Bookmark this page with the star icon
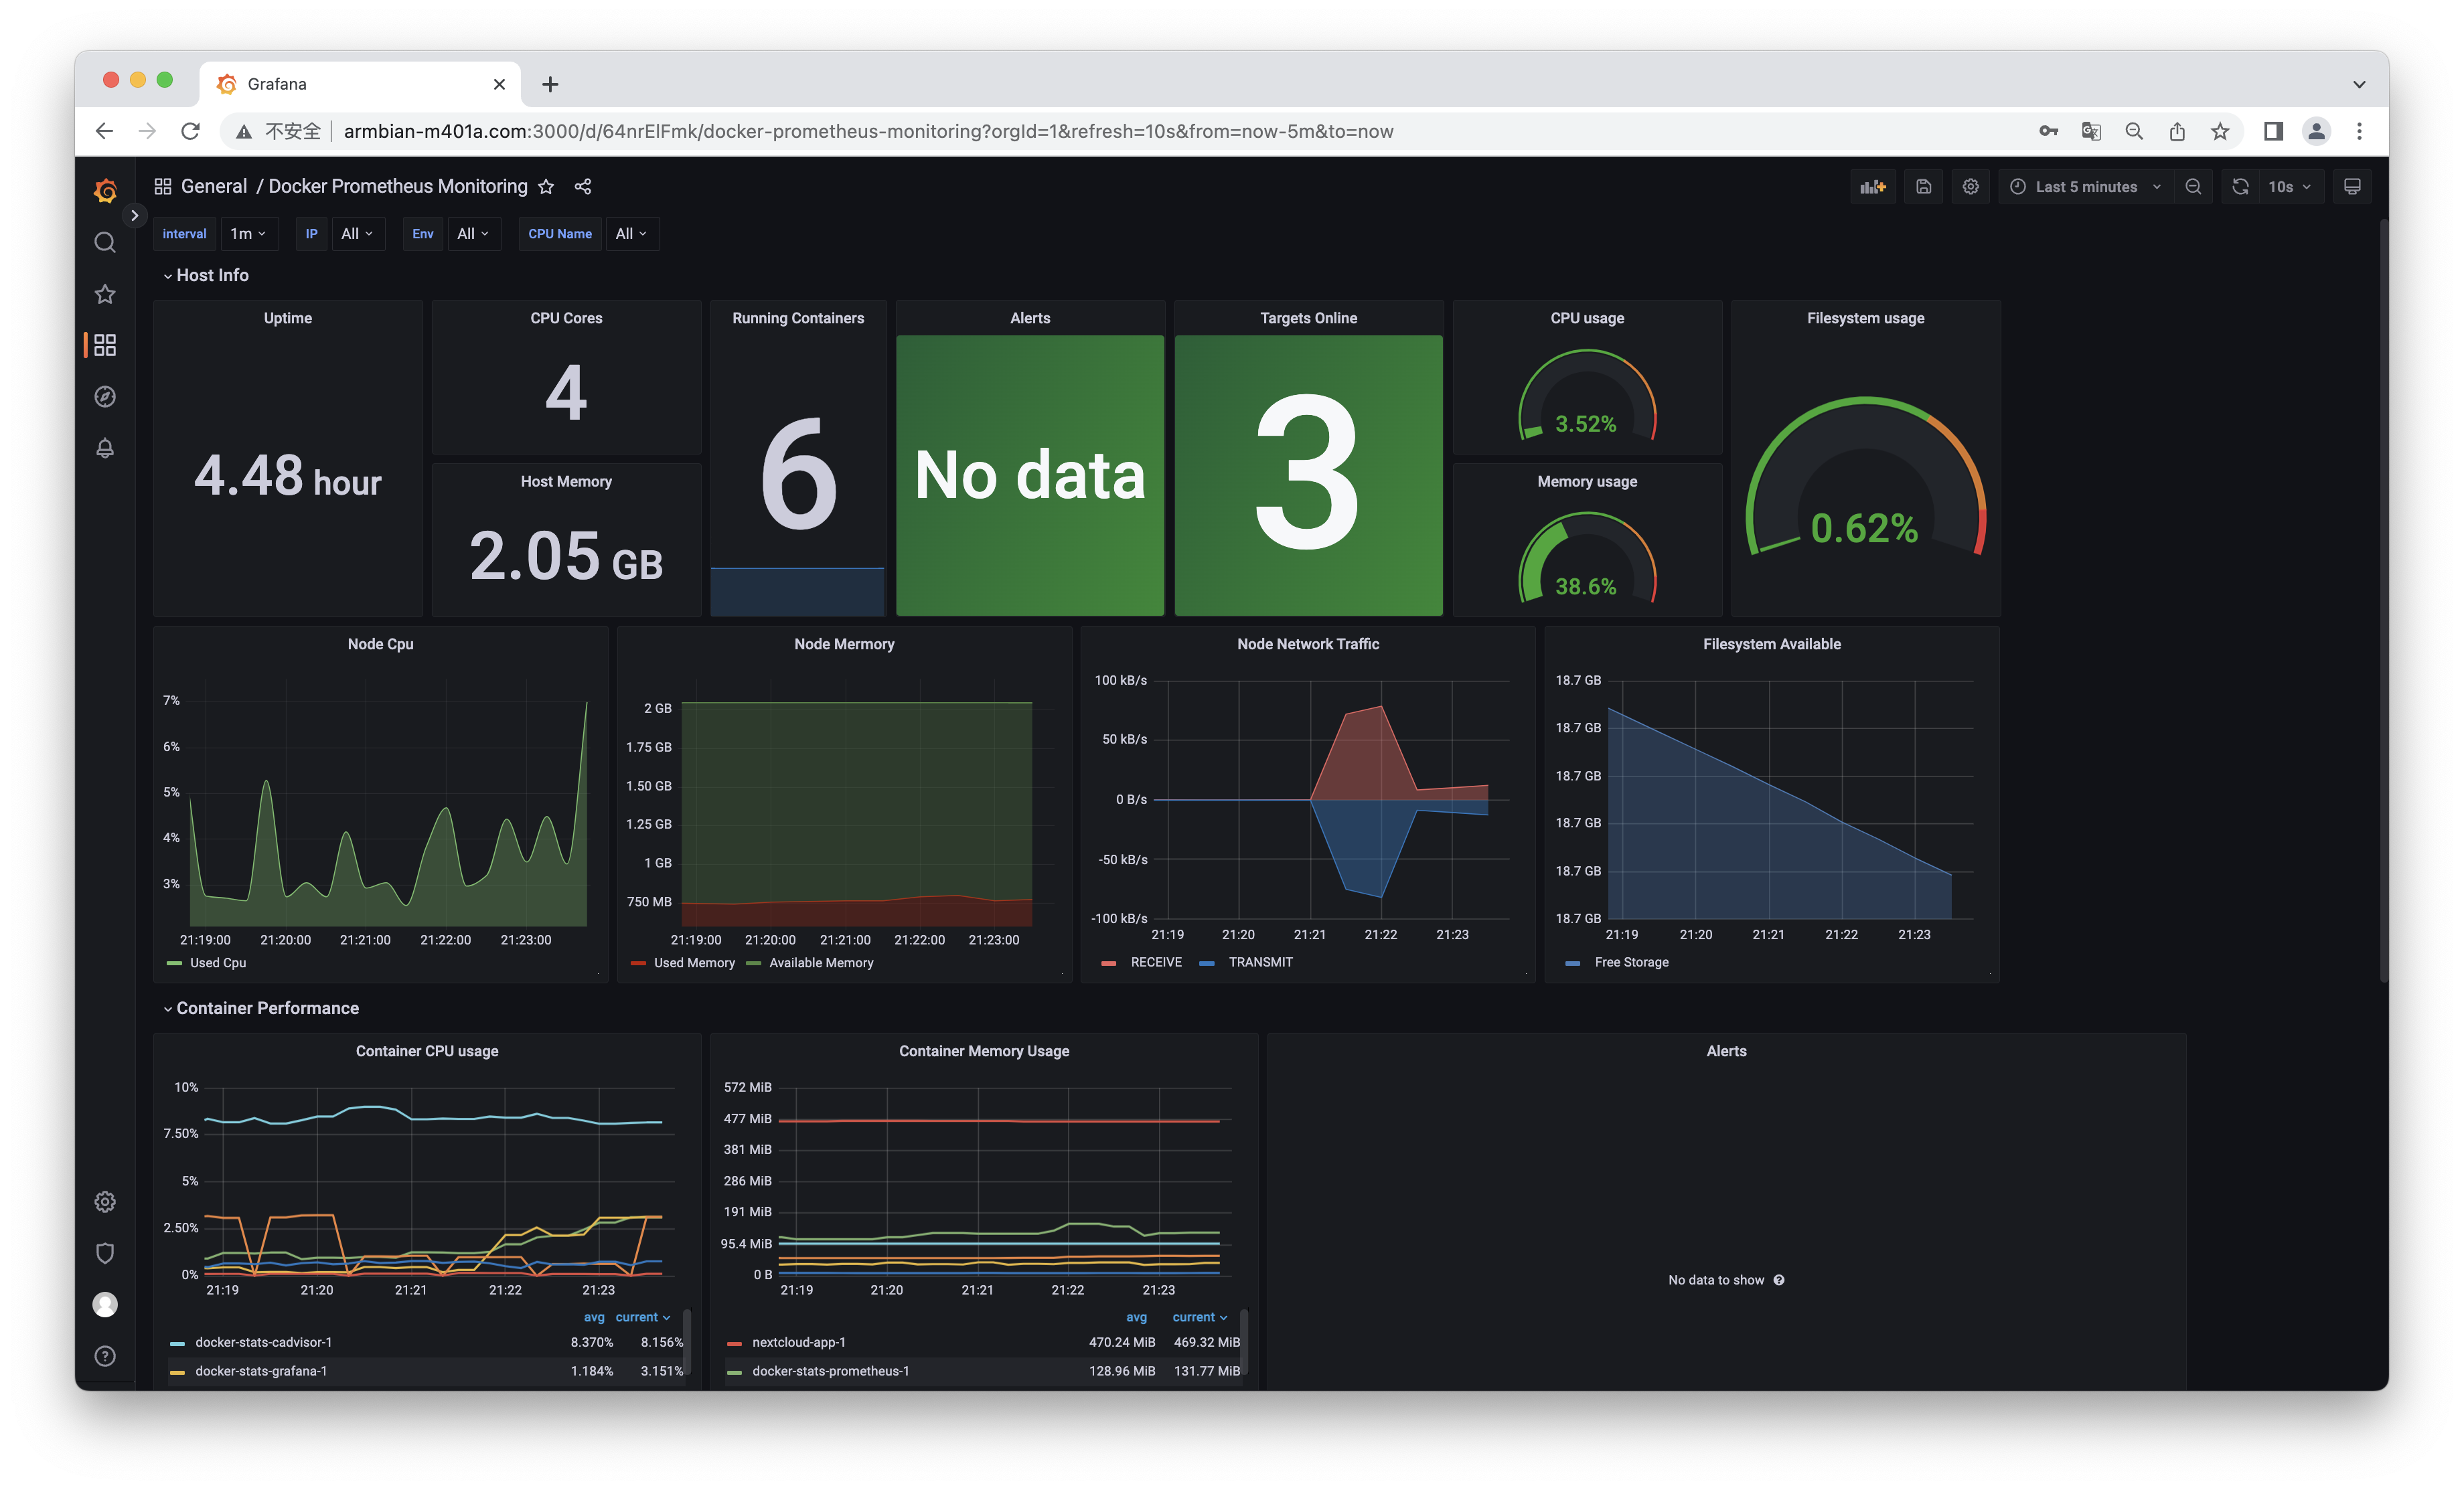 2220,131
